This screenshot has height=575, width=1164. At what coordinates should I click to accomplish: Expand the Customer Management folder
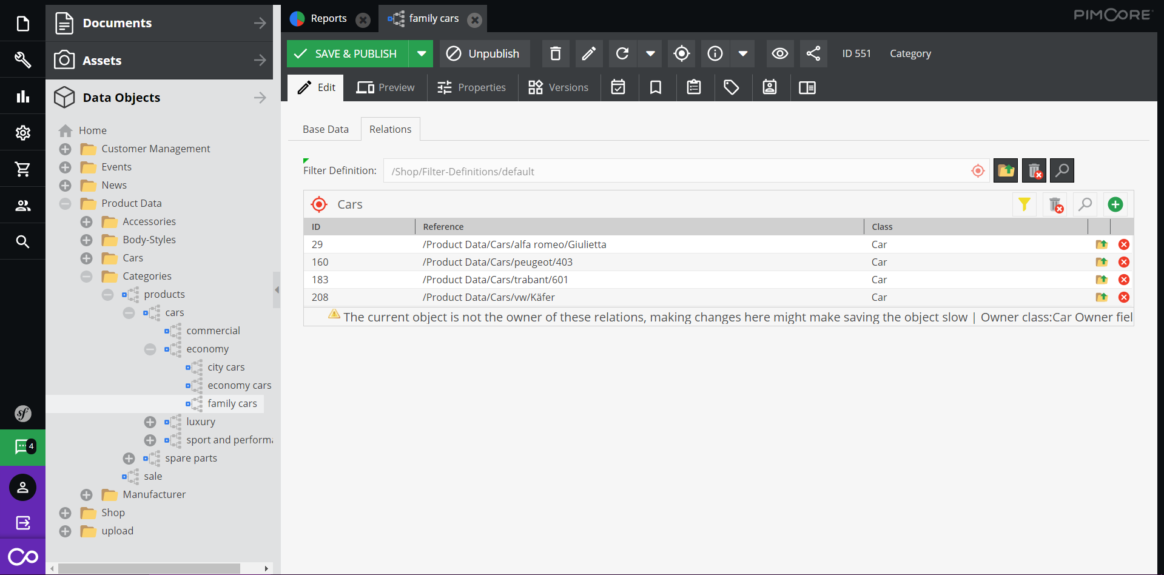click(x=66, y=149)
